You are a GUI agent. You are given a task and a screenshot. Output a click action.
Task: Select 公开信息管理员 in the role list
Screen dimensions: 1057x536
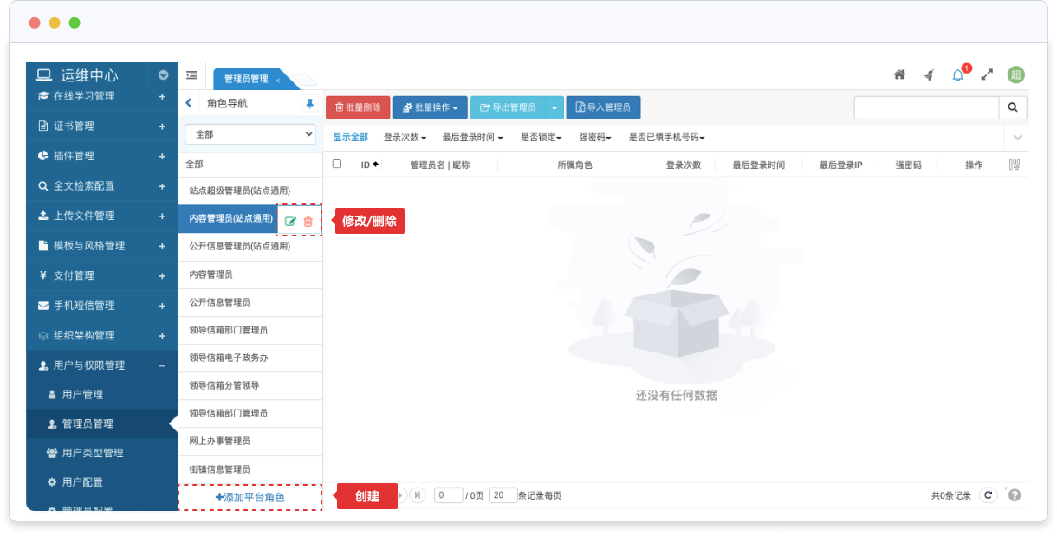220,302
